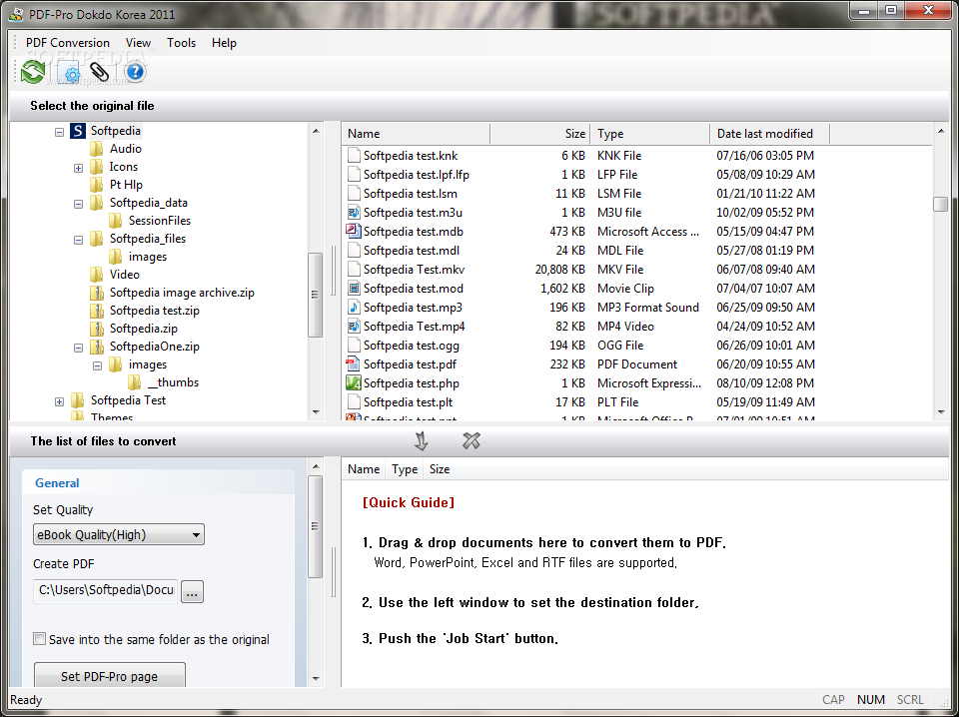Viewport: 959px width, 717px height.
Task: Click the Softpedia test.knk blank file icon
Action: click(353, 155)
